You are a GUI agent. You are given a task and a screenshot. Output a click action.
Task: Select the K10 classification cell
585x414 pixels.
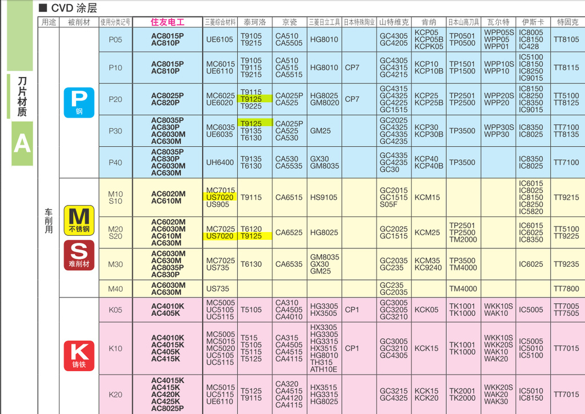tap(115, 348)
